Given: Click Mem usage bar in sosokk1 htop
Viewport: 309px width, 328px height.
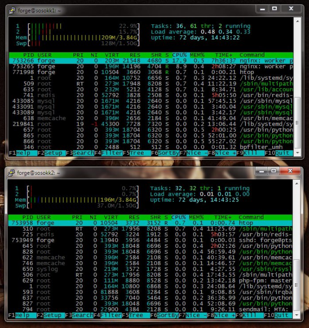Looking at the screenshot, I should coord(84,38).
